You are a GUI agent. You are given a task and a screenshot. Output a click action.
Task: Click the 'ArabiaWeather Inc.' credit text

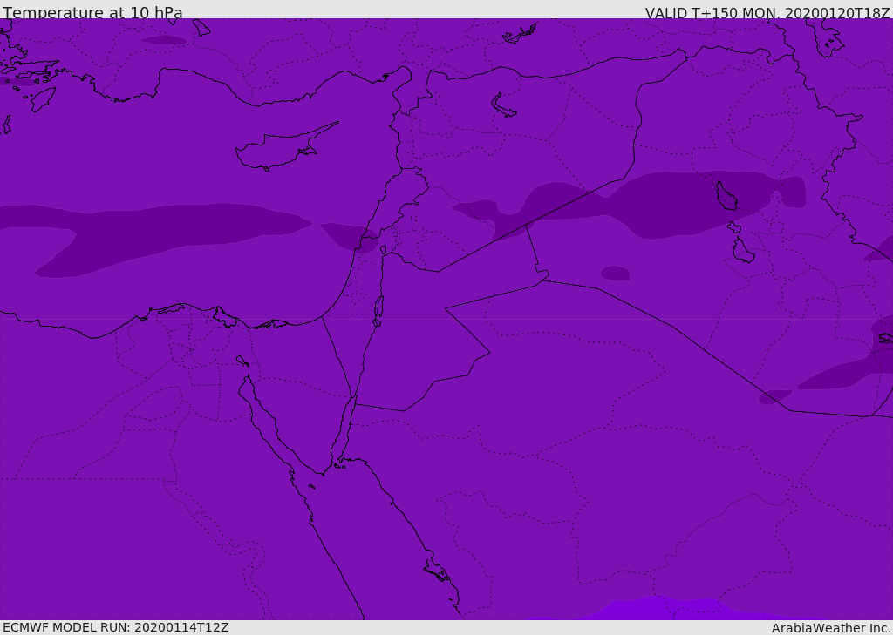[x=831, y=628]
